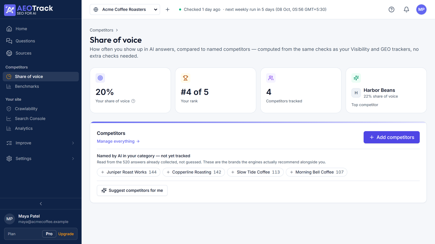Viewport: 435px width, 244px height.
Task: Click the share of voice info icon
Action: coord(133,101)
